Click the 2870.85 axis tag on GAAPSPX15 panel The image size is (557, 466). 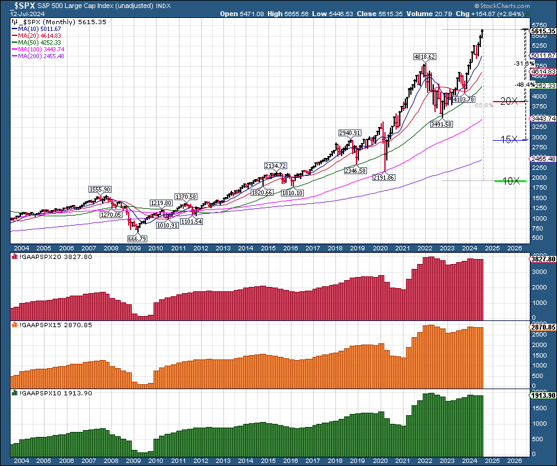[543, 327]
